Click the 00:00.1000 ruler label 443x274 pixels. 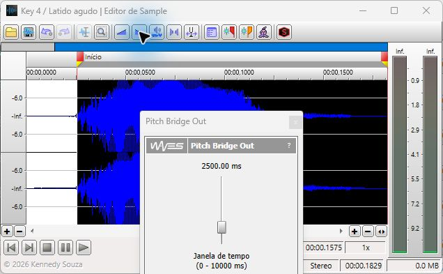point(239,73)
